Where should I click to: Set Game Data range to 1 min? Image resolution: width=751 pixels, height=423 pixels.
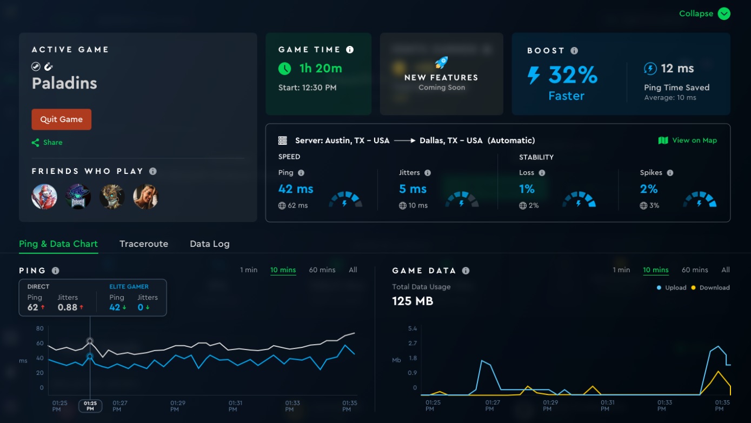621,270
